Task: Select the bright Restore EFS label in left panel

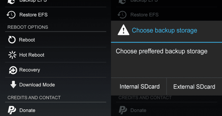Action: click(x=33, y=15)
